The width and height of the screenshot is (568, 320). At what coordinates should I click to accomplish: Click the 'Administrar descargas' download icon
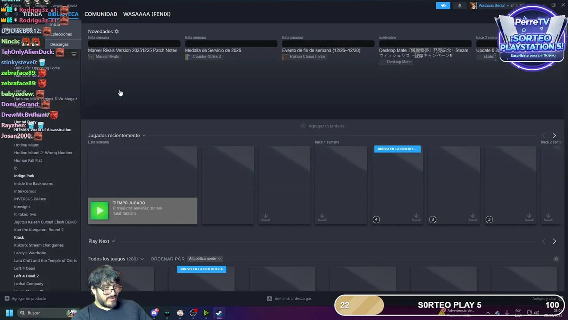[269, 298]
